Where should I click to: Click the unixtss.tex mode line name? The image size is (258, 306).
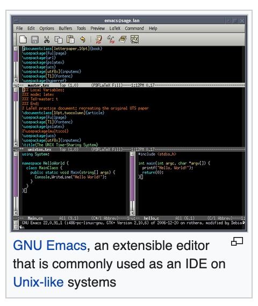pos(39,149)
